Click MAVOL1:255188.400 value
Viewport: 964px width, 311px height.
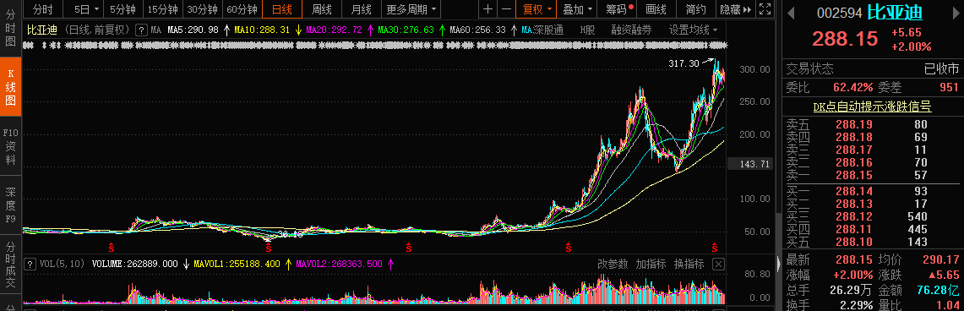click(x=237, y=264)
